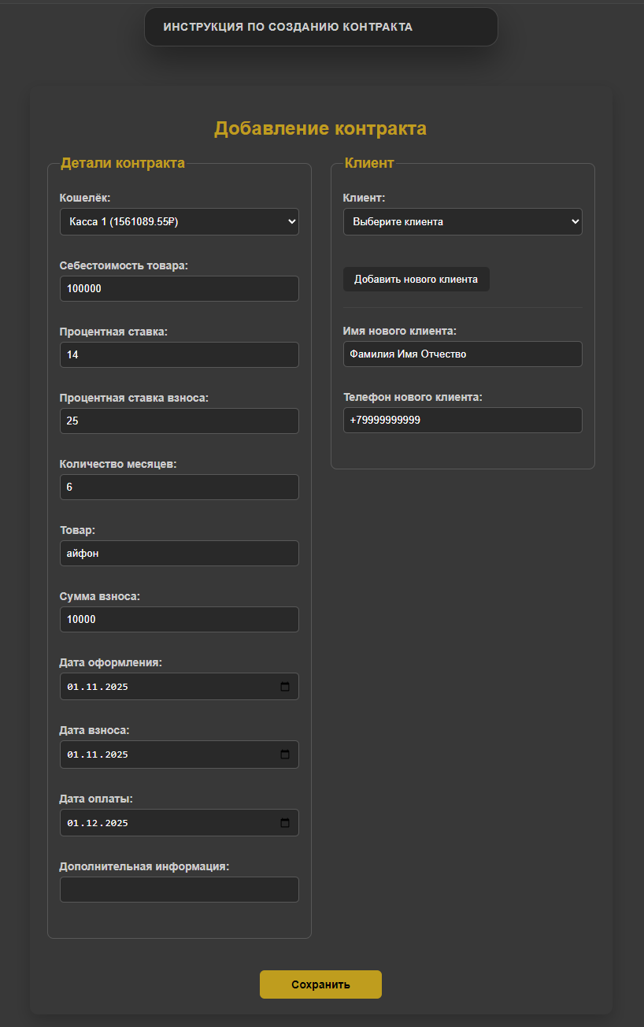The image size is (644, 1027).
Task: Open calendar picker for Дата взноса
Action: tap(285, 754)
